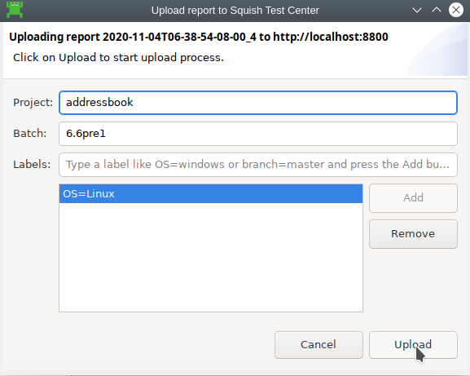Click the green Squish frog icon
The height and width of the screenshot is (376, 470).
pyautogui.click(x=15, y=10)
